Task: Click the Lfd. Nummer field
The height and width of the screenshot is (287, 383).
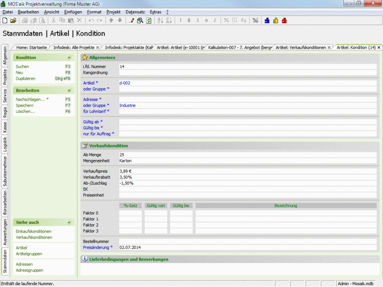Action: click(x=248, y=66)
